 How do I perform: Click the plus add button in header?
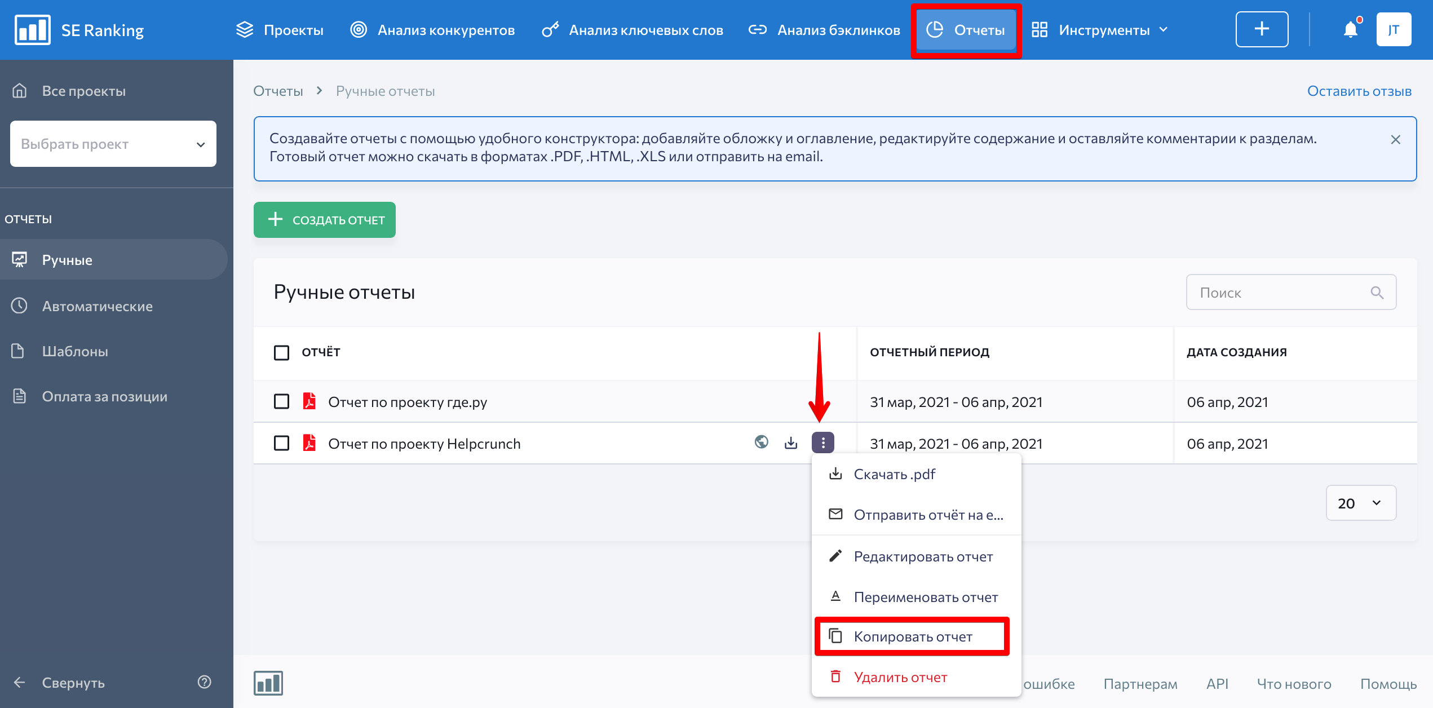tap(1262, 29)
